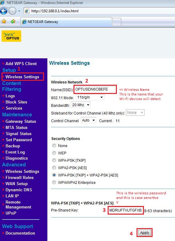Click the Favorites star icon

pos(4,21)
